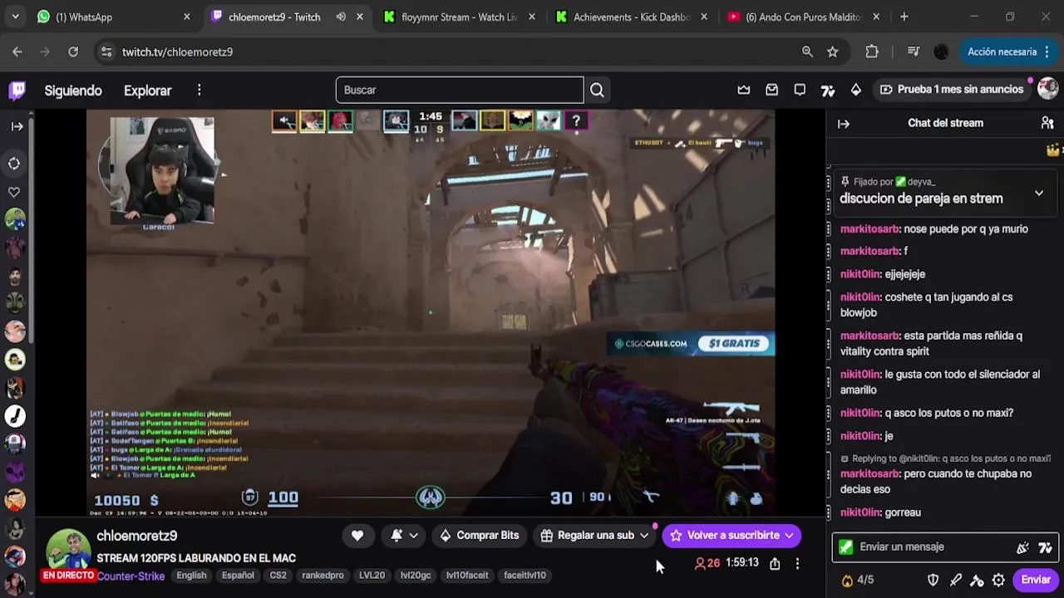Click the Enviar chat button
Viewport: 1064px width, 598px height.
tap(1036, 580)
